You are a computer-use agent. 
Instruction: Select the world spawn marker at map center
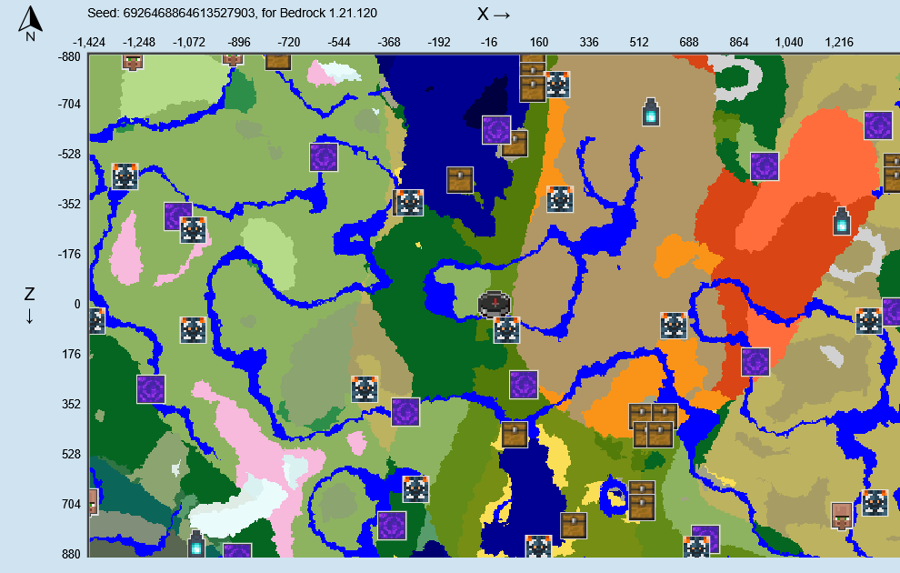(495, 303)
